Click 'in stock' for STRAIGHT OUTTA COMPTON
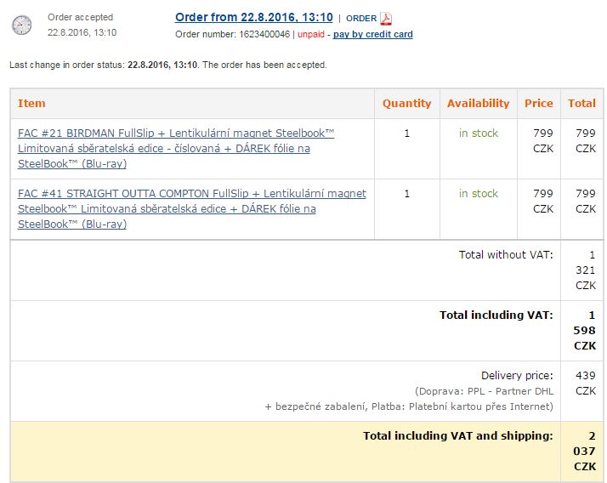Screen dimensions: 607x483 coord(478,194)
